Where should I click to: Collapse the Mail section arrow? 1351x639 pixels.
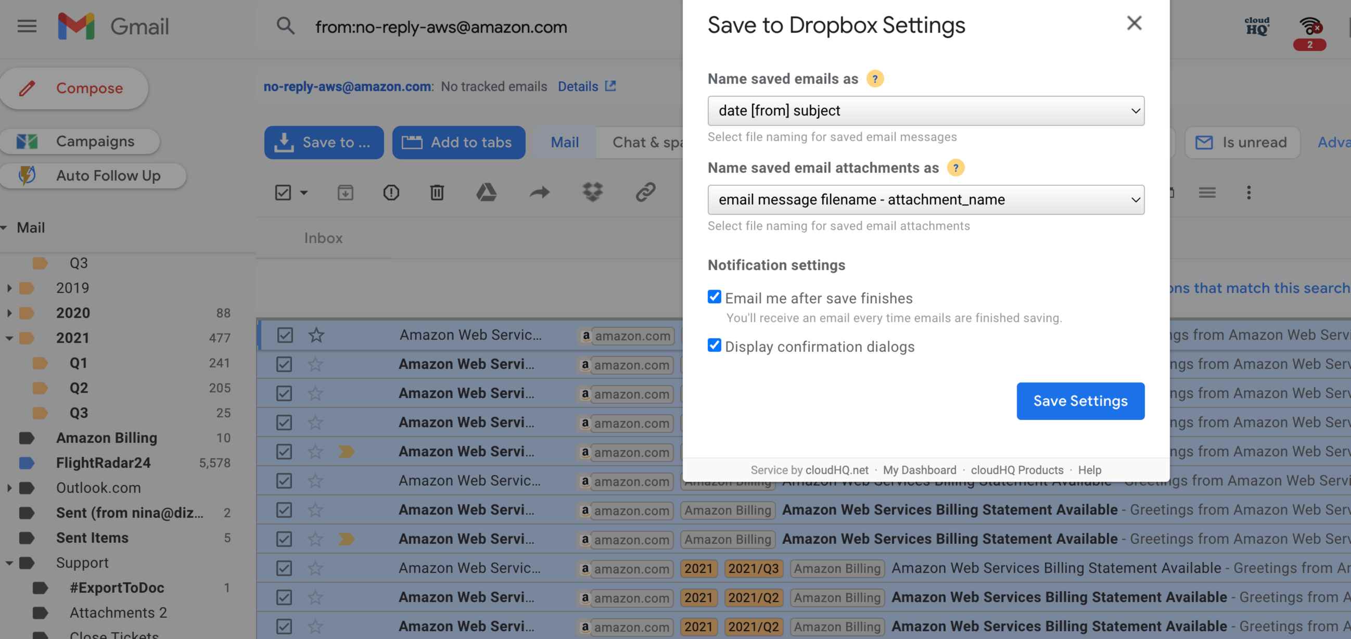4,227
